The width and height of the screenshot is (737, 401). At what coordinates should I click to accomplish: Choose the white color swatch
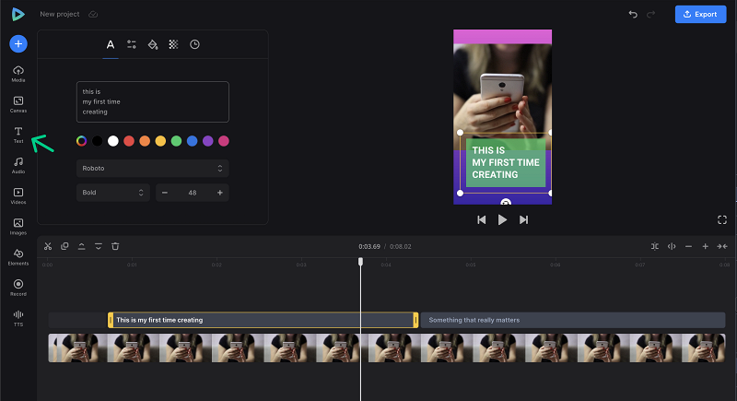tap(112, 141)
